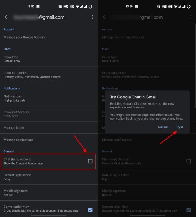
Task: Tap the Try Google Chat in Gmail title
Action: 133,97
